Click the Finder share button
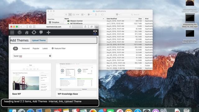The width and height of the screenshot is (199, 112). (x=96, y=15)
